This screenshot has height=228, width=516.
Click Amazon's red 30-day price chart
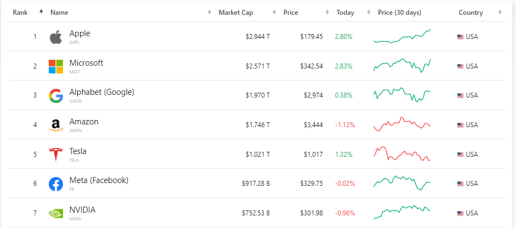(x=402, y=124)
